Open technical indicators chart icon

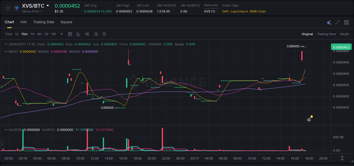[x=78, y=34]
